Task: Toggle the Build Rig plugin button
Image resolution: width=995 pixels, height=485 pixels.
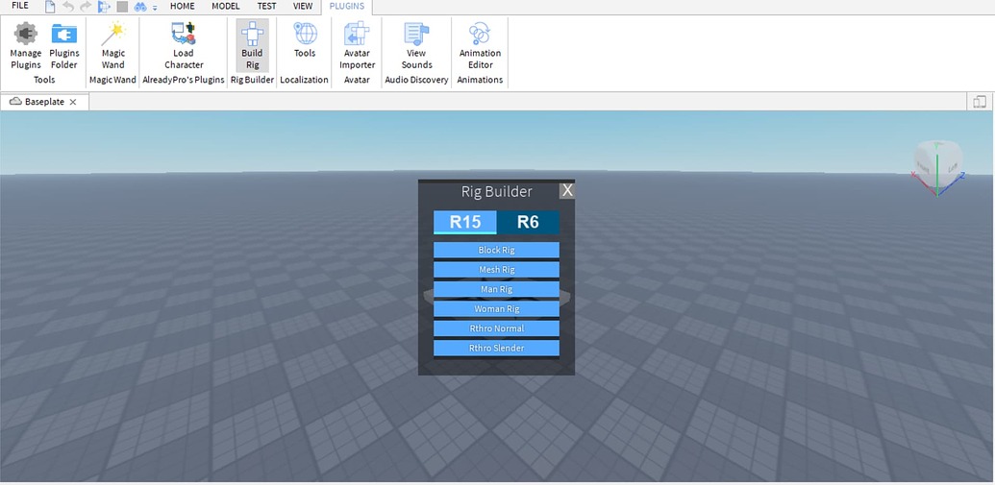Action: pyautogui.click(x=252, y=45)
